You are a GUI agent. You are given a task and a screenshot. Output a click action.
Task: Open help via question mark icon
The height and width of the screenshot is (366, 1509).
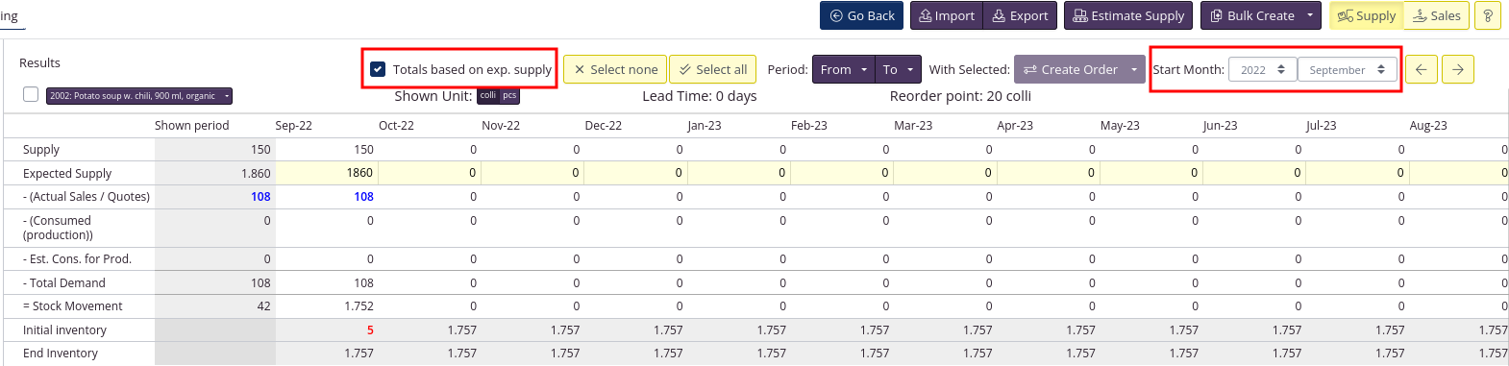(x=1487, y=15)
